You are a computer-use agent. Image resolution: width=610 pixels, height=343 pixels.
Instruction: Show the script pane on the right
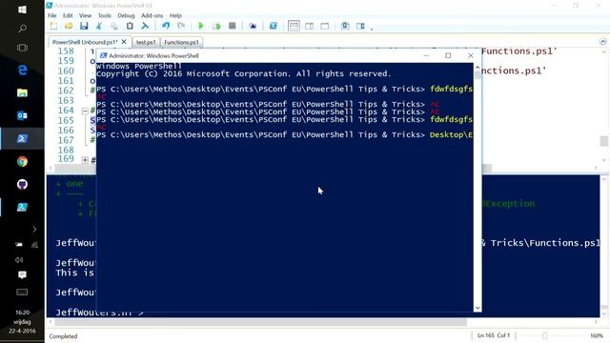coord(309,26)
